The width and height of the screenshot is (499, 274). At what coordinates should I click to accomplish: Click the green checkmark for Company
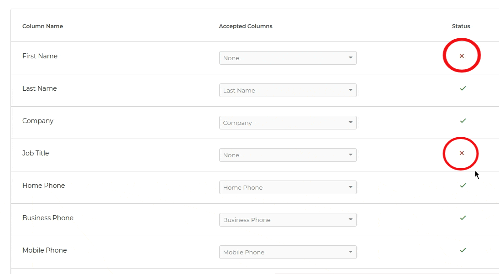tap(463, 121)
